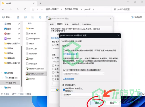Cut the selected file
The height and width of the screenshot is (107, 145).
pyautogui.click(x=18, y=17)
